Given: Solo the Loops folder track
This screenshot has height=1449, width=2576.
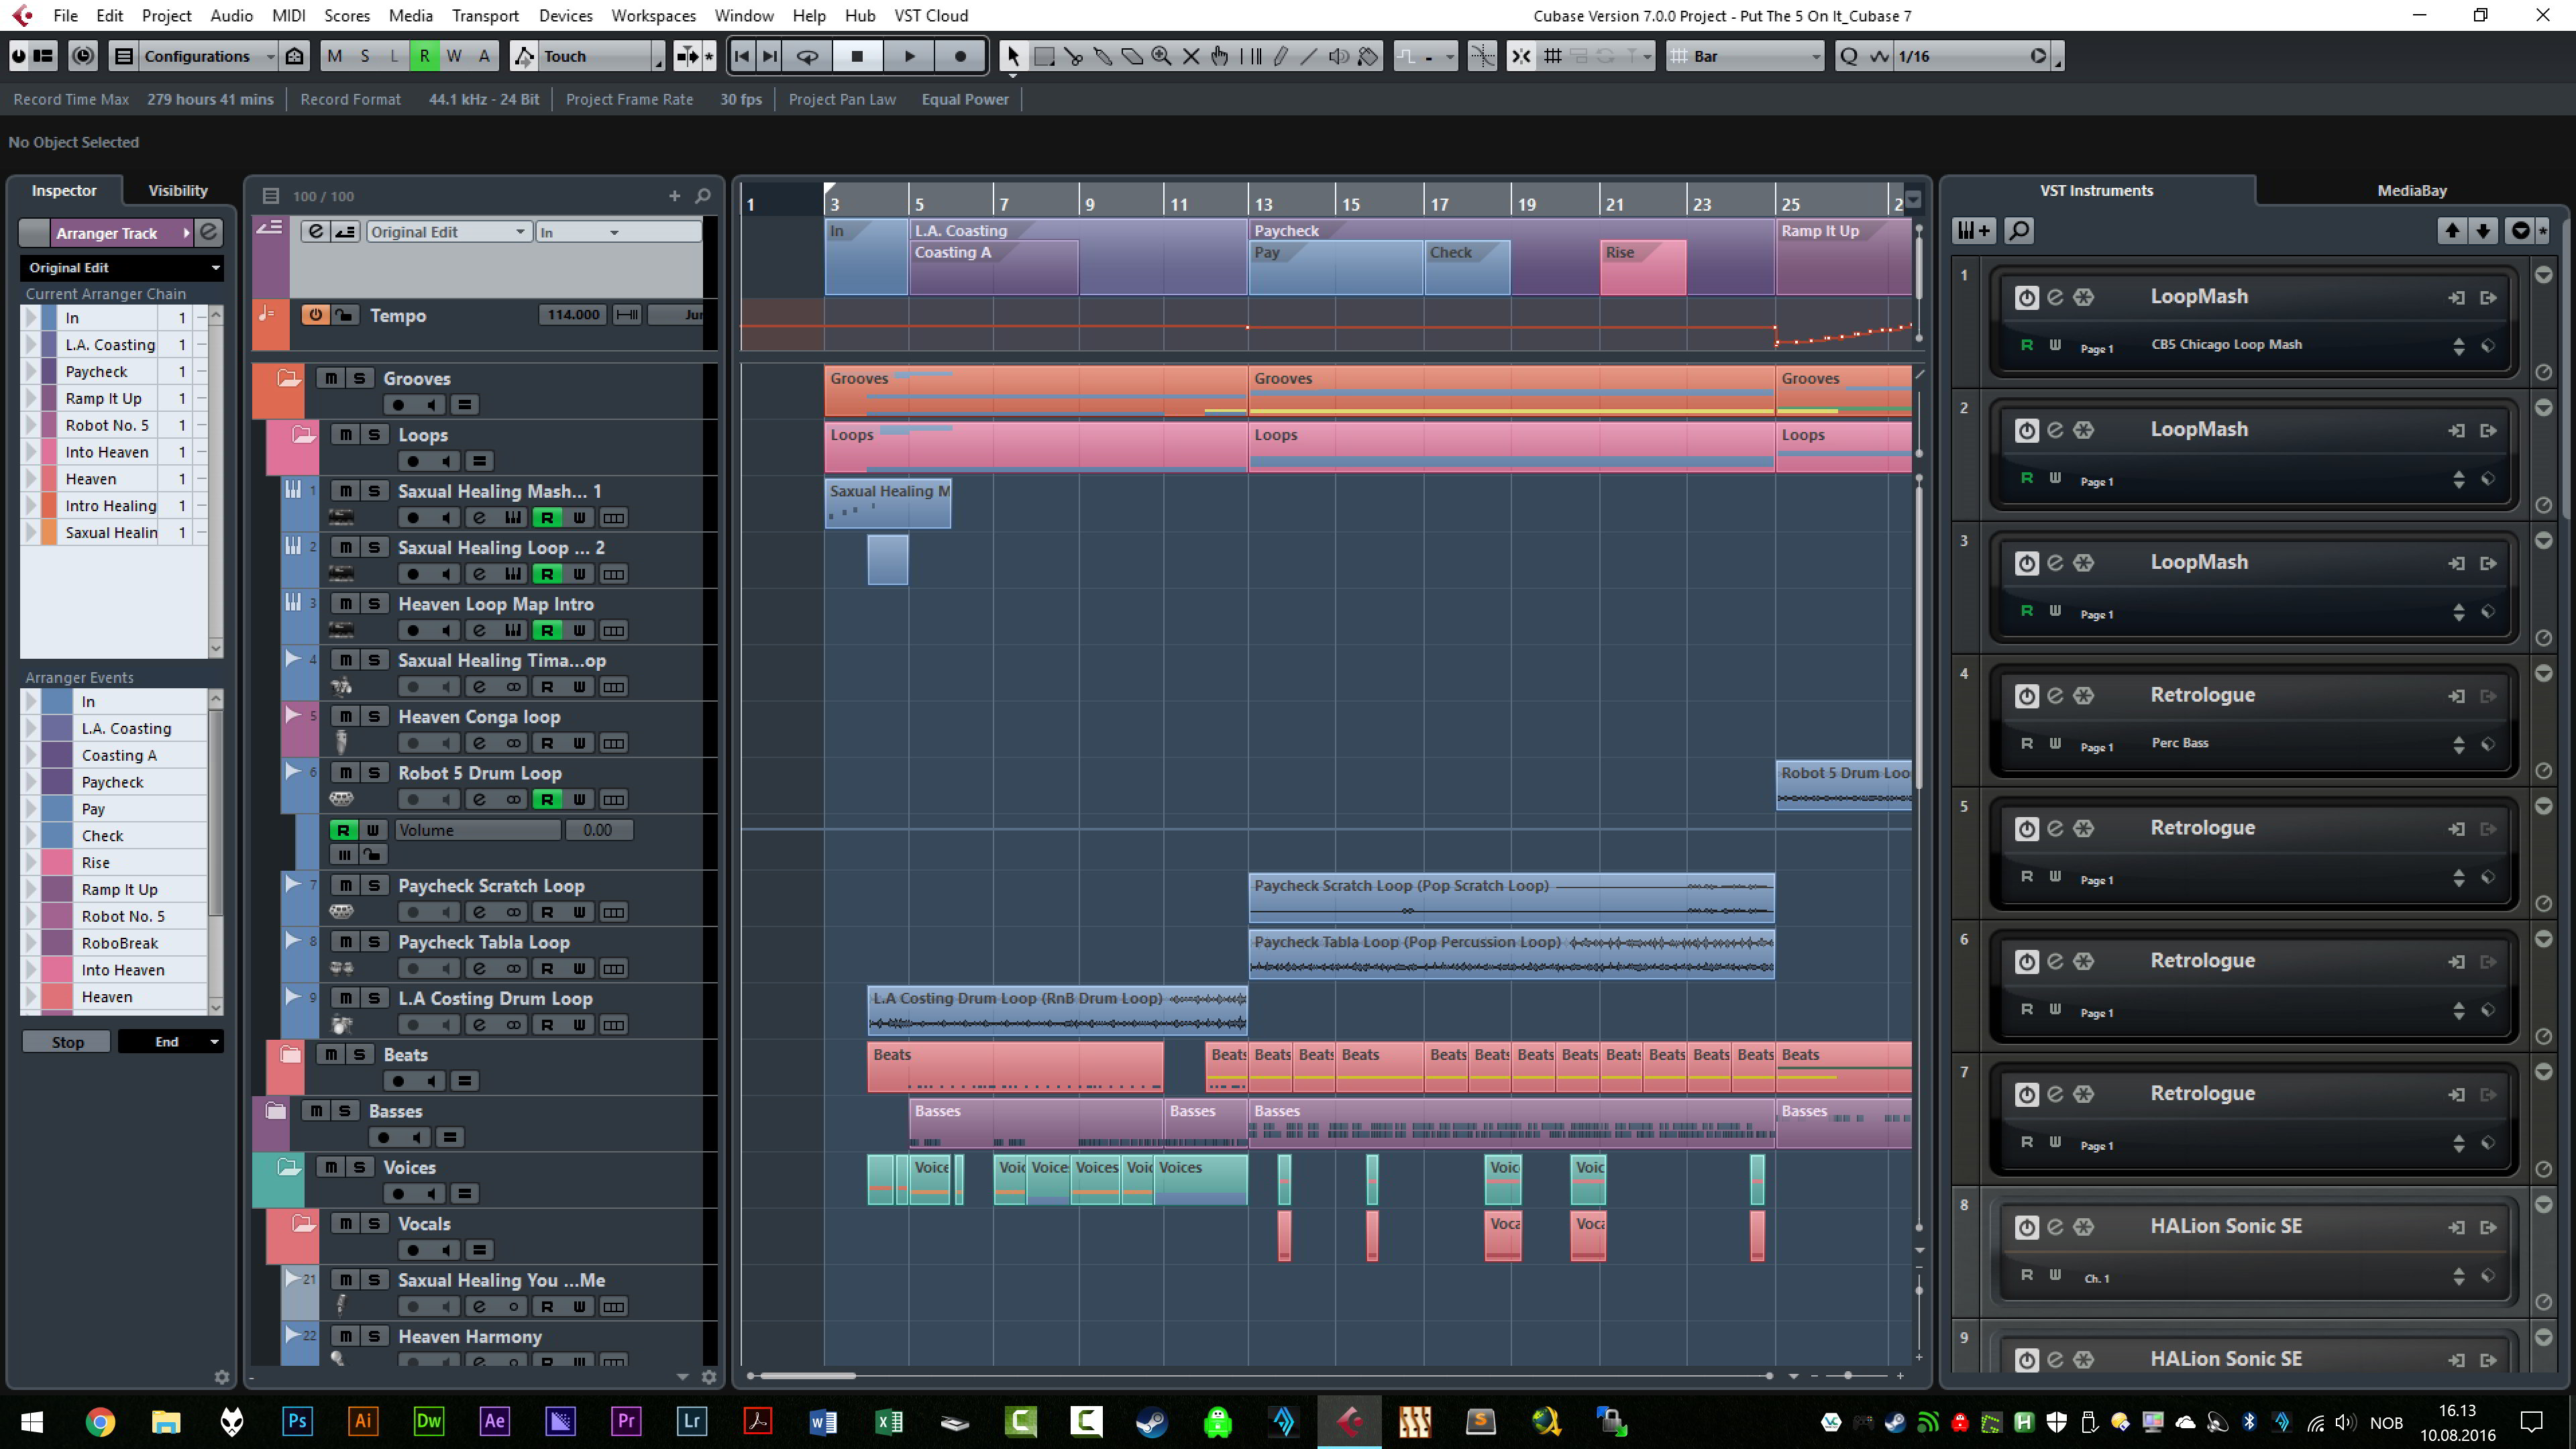Looking at the screenshot, I should coord(374,434).
